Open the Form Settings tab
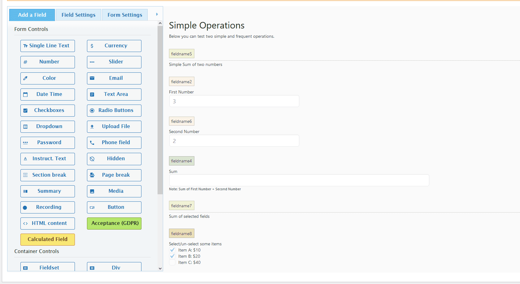This screenshot has width=520, height=284. [x=125, y=15]
